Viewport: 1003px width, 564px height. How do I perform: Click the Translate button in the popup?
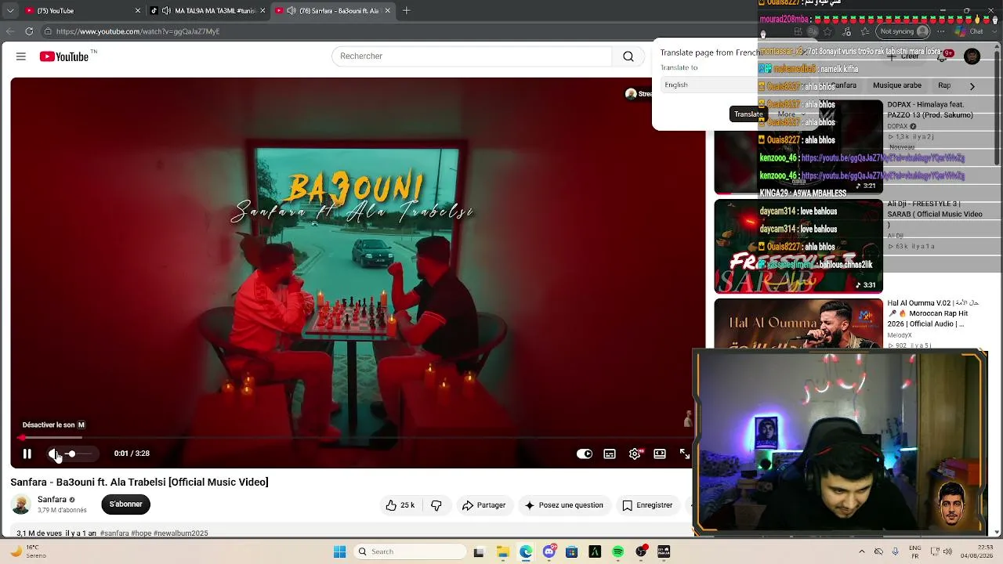(x=748, y=114)
